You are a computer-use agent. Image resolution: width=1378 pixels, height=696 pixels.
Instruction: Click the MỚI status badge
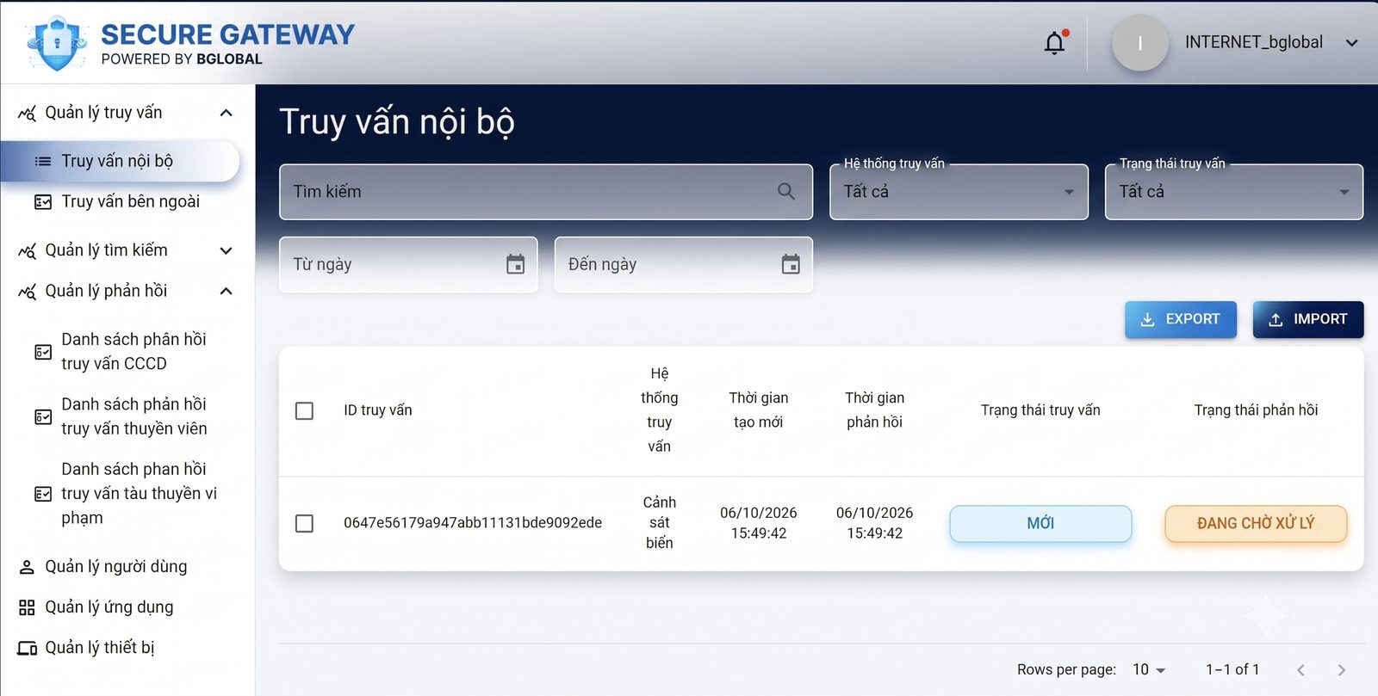1040,523
